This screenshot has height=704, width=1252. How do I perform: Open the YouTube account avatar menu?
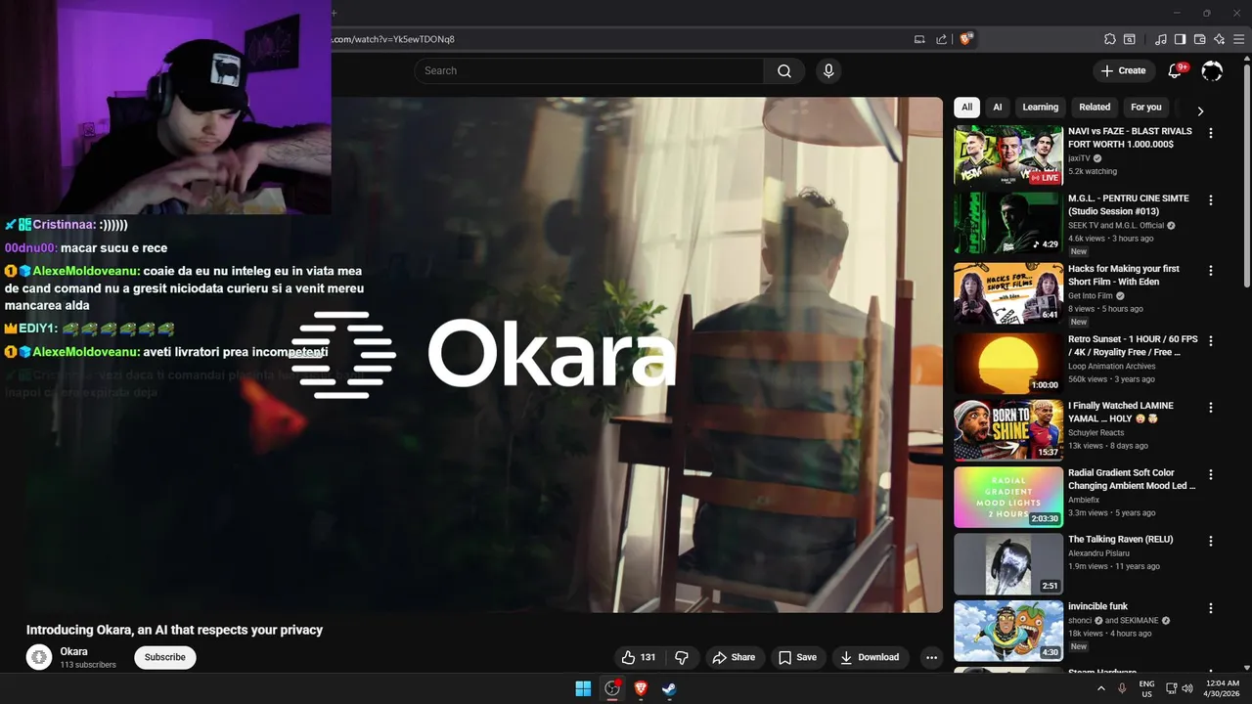coord(1212,70)
